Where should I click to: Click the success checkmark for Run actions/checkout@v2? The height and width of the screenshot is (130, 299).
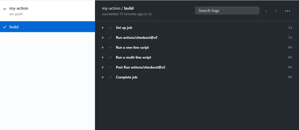(110, 38)
